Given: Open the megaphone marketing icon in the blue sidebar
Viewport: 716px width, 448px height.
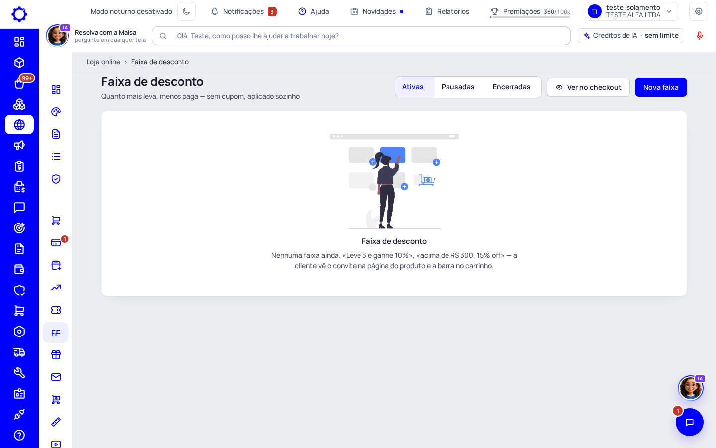Looking at the screenshot, I should [x=19, y=145].
